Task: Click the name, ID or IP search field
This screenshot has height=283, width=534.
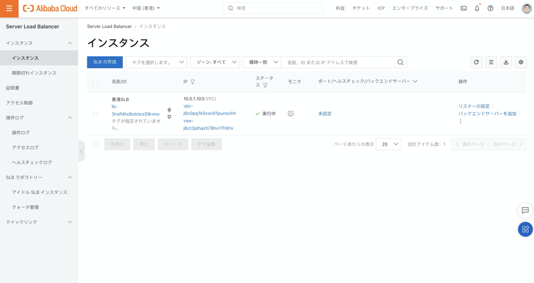Action: pyautogui.click(x=339, y=62)
